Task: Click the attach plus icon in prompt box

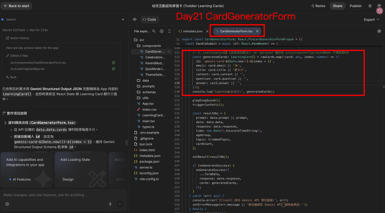Action: tap(7, 204)
